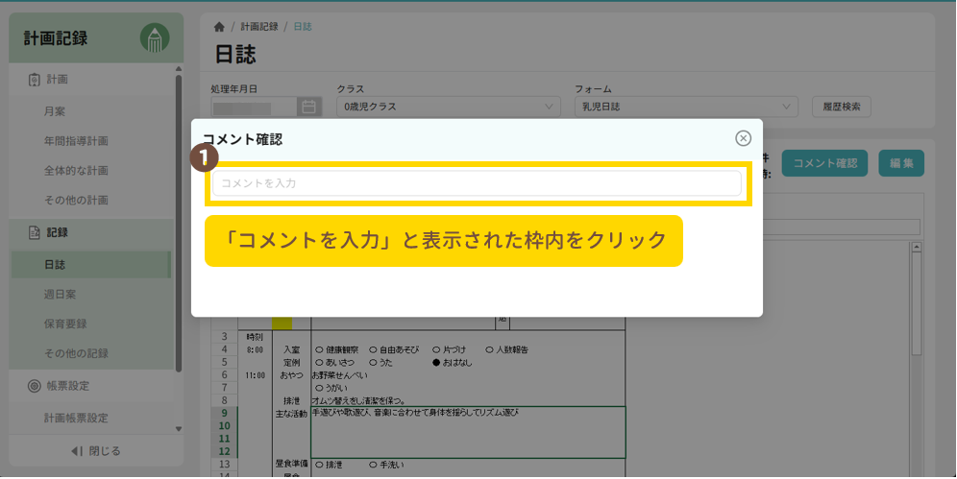Close the コメント確認 dialog with X icon
The width and height of the screenshot is (957, 479).
pos(743,138)
